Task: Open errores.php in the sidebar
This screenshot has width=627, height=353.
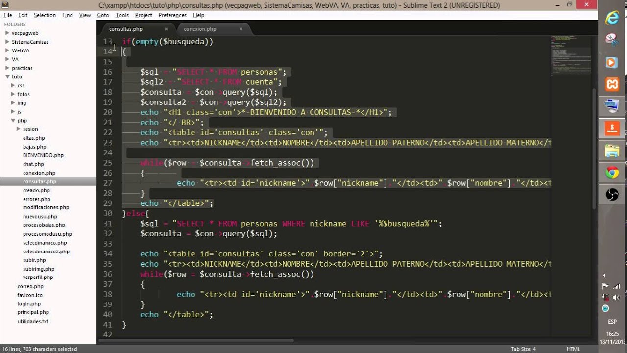Action: coord(37,199)
